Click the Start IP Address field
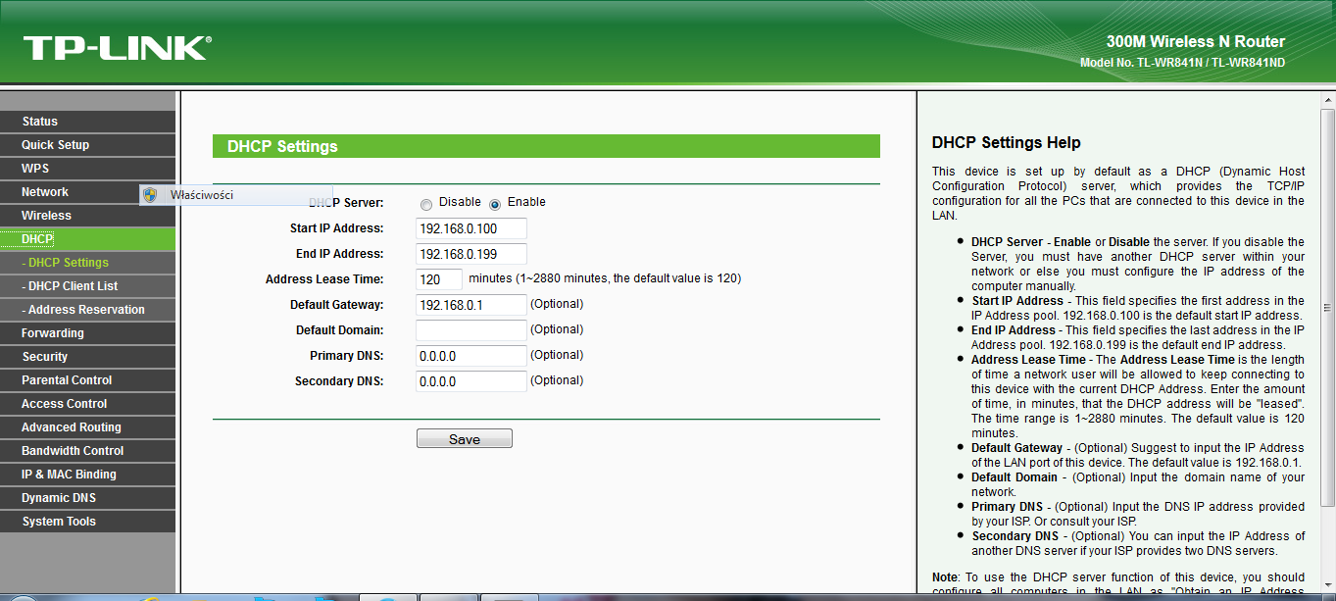This screenshot has height=601, width=1336. click(470, 228)
